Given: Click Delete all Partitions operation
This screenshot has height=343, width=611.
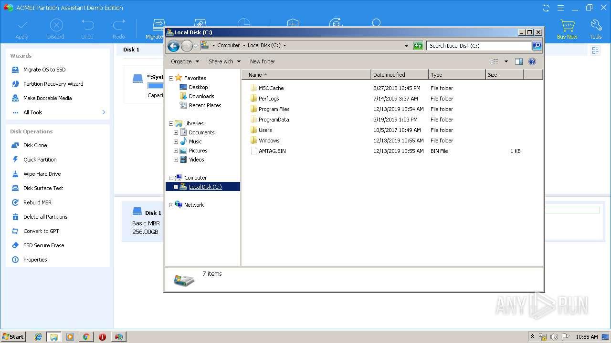Looking at the screenshot, I should point(45,217).
